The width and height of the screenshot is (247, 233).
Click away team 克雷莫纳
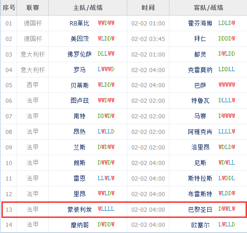(x=200, y=70)
